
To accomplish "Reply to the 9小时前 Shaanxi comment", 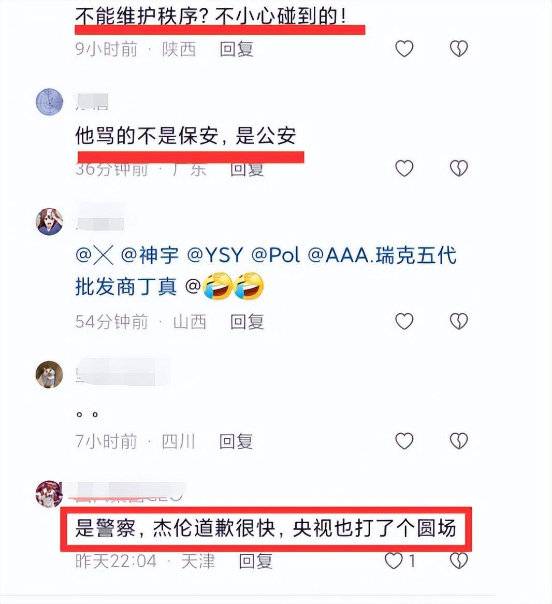I will tap(236, 49).
